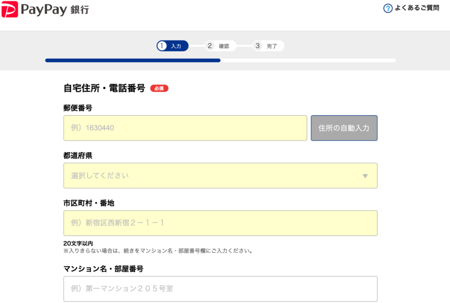Click the unfilled white portion of progress bar
The height and width of the screenshot is (303, 450).
point(308,60)
